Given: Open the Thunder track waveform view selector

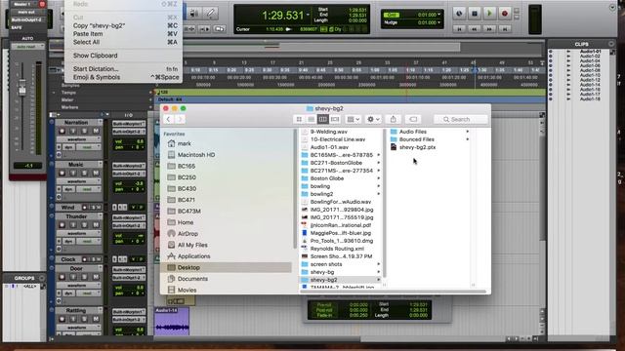Looking at the screenshot, I should click(x=78, y=233).
